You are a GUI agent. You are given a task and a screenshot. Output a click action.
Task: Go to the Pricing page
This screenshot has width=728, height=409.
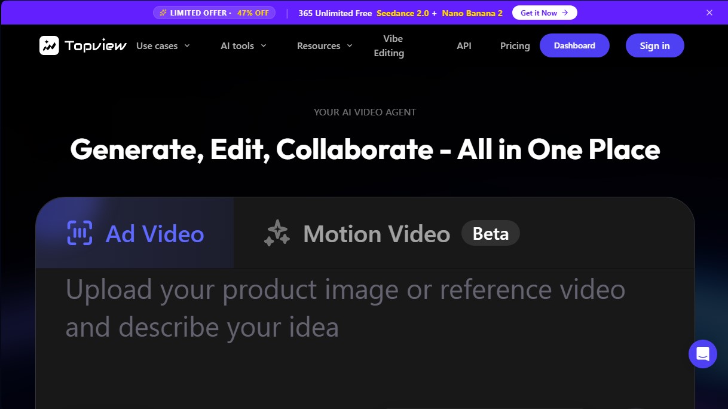click(515, 45)
